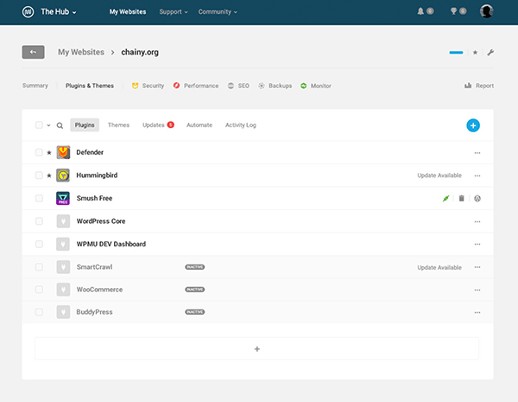Open the Community dropdown menu

tap(218, 12)
